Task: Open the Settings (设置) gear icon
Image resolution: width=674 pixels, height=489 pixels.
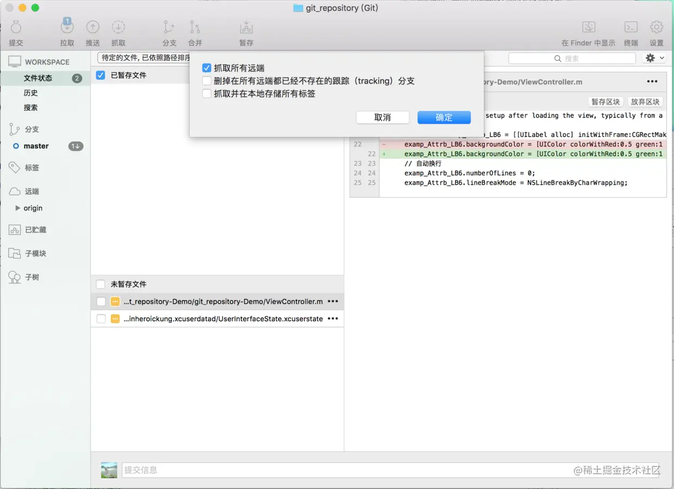Action: pyautogui.click(x=657, y=27)
